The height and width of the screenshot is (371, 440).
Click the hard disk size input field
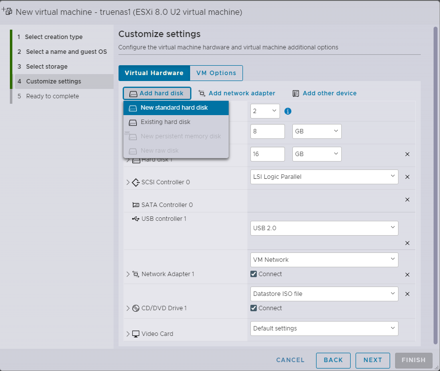click(x=267, y=154)
